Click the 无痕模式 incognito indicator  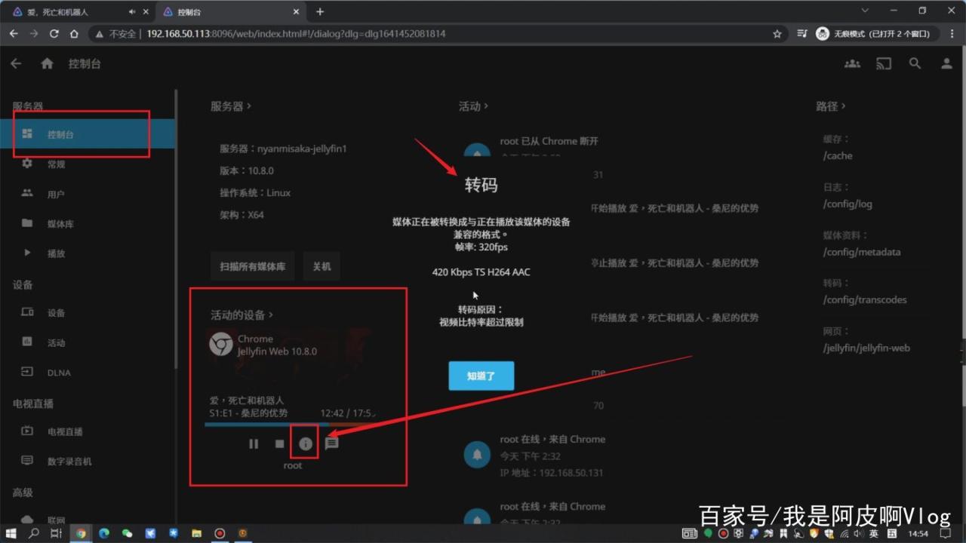(877, 34)
